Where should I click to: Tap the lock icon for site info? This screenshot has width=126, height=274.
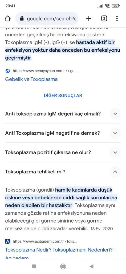[22, 18]
